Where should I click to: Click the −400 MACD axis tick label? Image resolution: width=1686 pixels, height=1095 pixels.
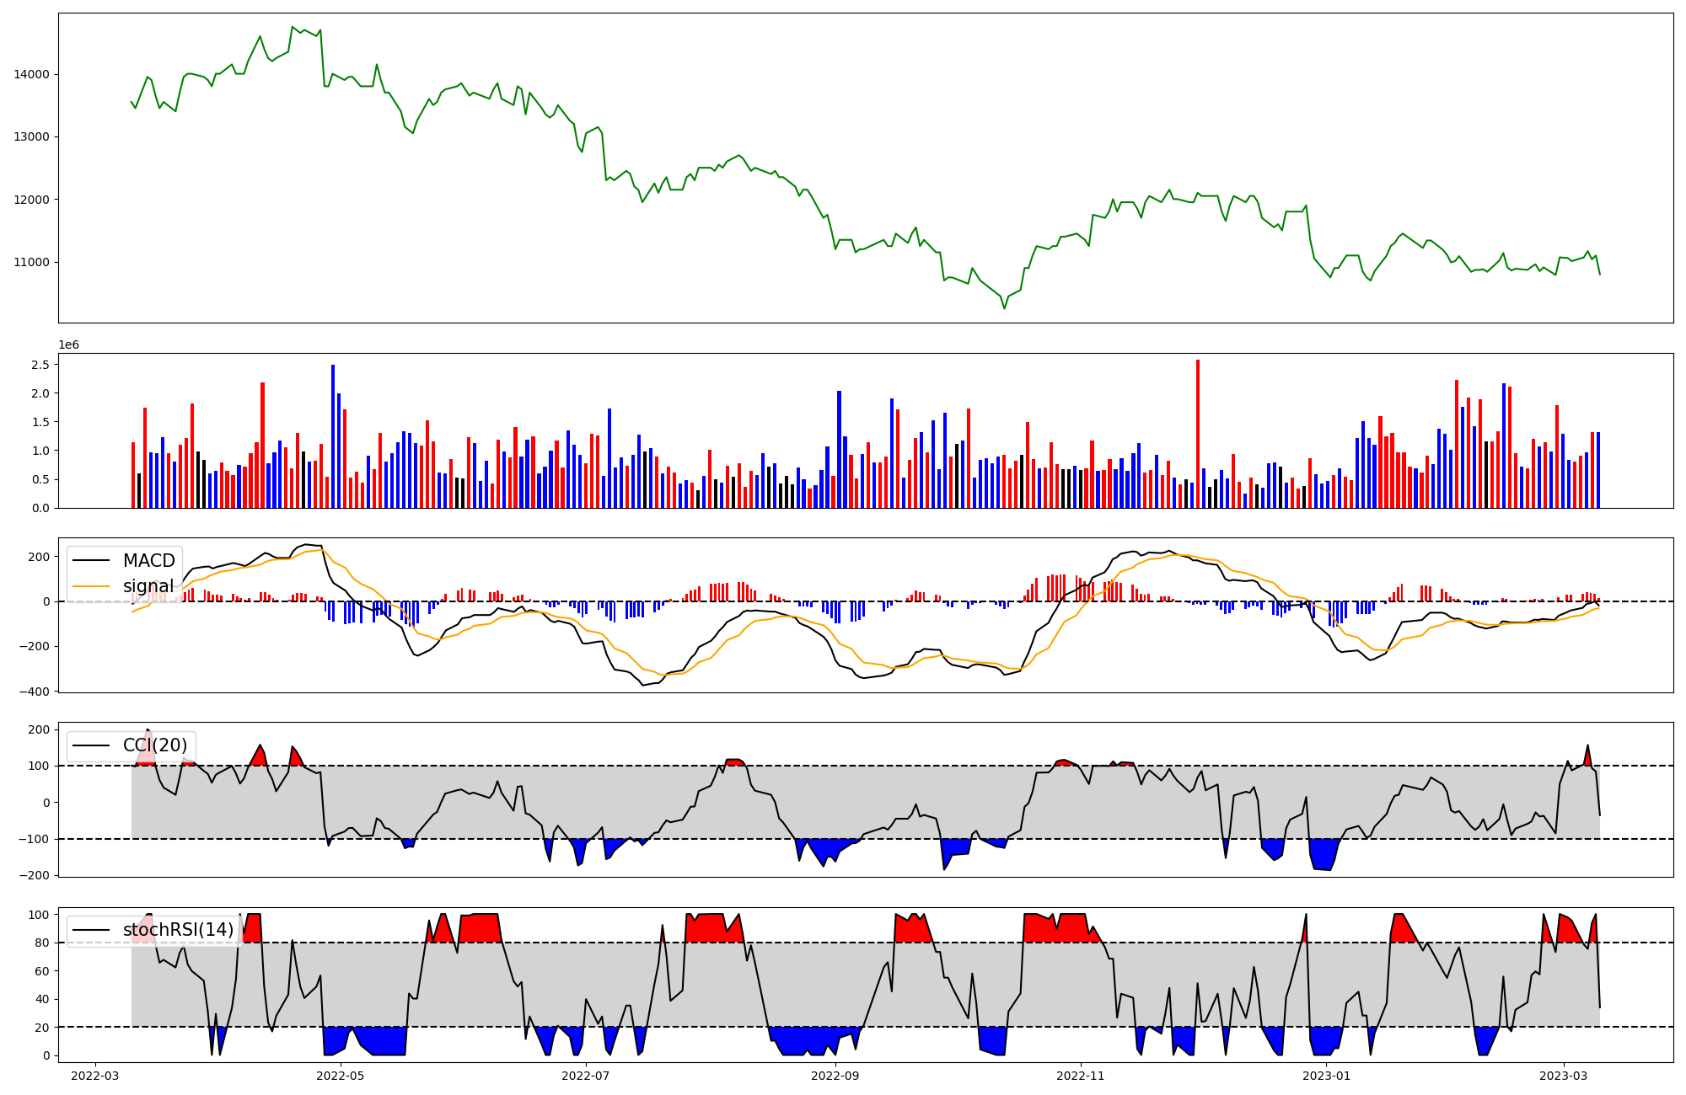tap(34, 692)
